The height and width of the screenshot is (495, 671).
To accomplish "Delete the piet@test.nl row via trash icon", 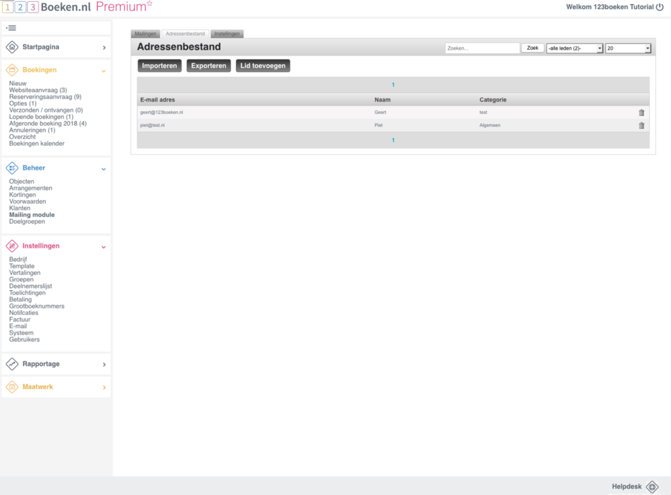I will point(642,125).
